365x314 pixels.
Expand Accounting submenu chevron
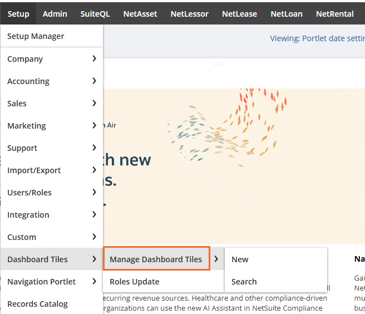click(x=94, y=81)
